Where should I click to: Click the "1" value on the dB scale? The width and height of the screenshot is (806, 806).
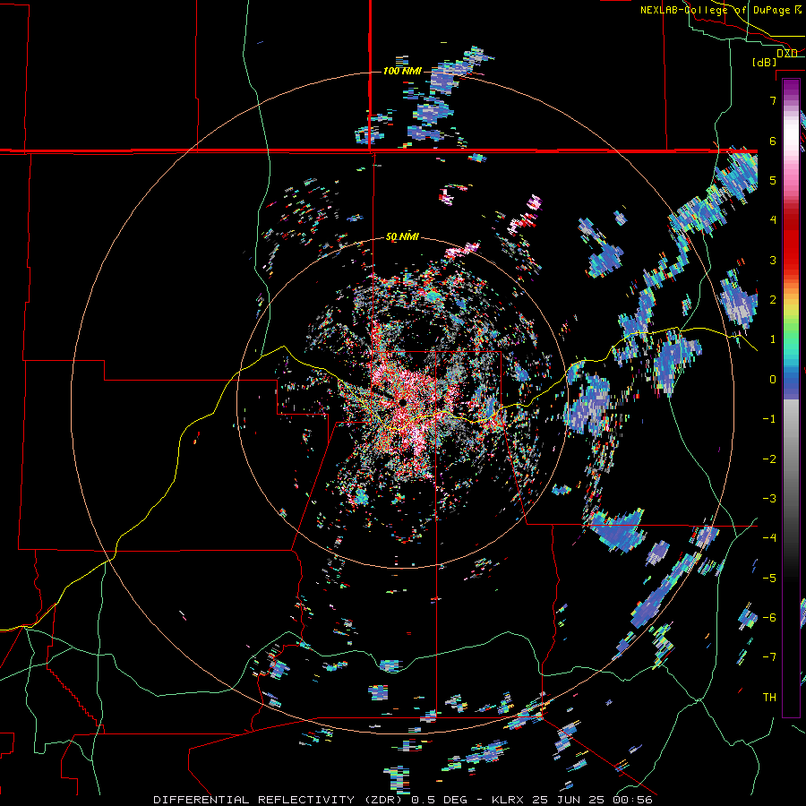(773, 339)
